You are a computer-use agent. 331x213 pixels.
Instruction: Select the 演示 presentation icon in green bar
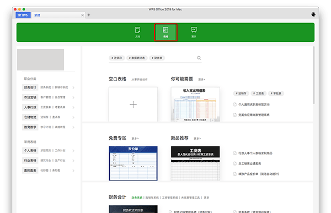(x=194, y=32)
